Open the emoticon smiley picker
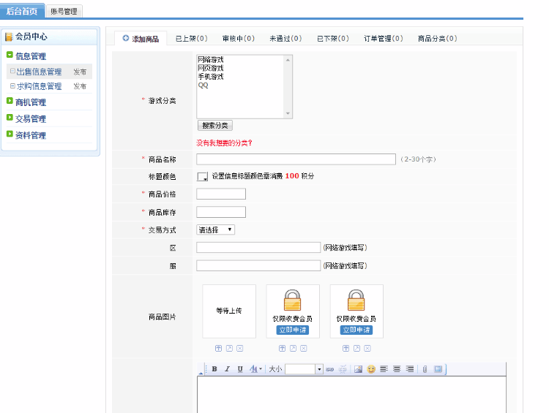Image resolution: width=549 pixels, height=413 pixels. pyautogui.click(x=371, y=369)
